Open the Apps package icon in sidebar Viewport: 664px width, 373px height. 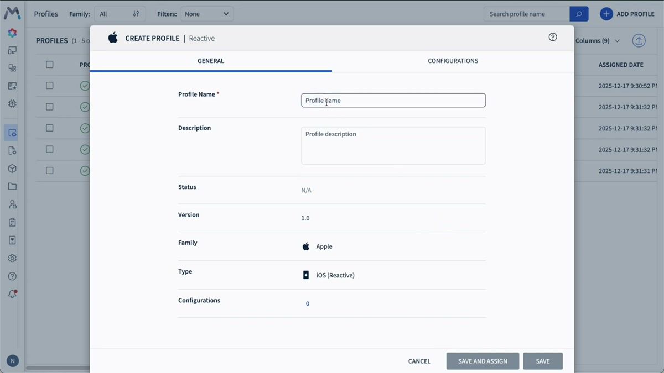12,169
